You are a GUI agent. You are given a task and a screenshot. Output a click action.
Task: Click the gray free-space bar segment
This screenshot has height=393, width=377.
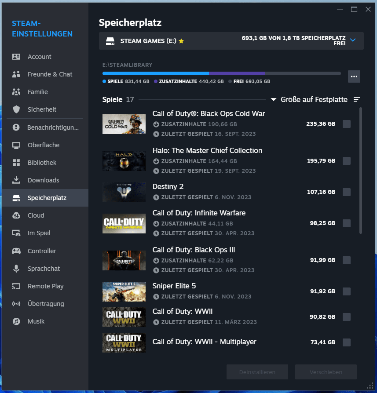tap(303, 73)
